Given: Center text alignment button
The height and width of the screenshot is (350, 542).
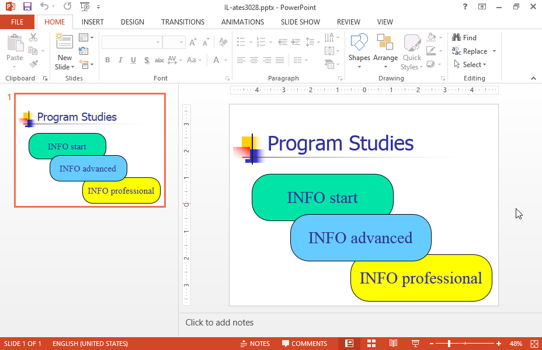Looking at the screenshot, I should click(254, 60).
